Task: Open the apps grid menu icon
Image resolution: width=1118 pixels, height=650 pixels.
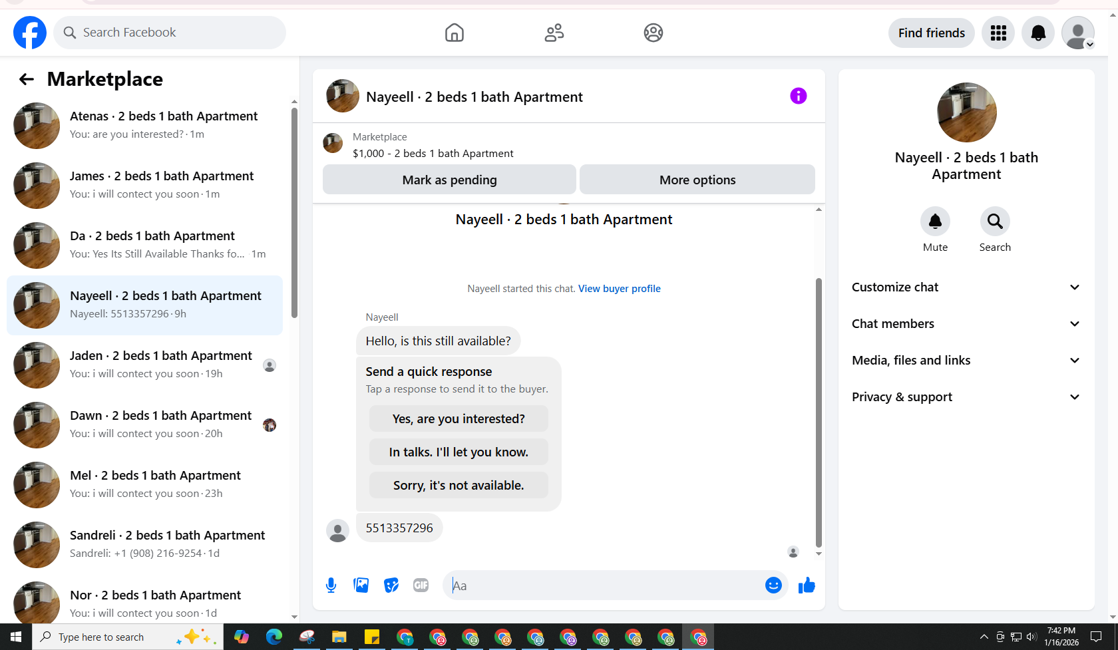Action: point(998,33)
